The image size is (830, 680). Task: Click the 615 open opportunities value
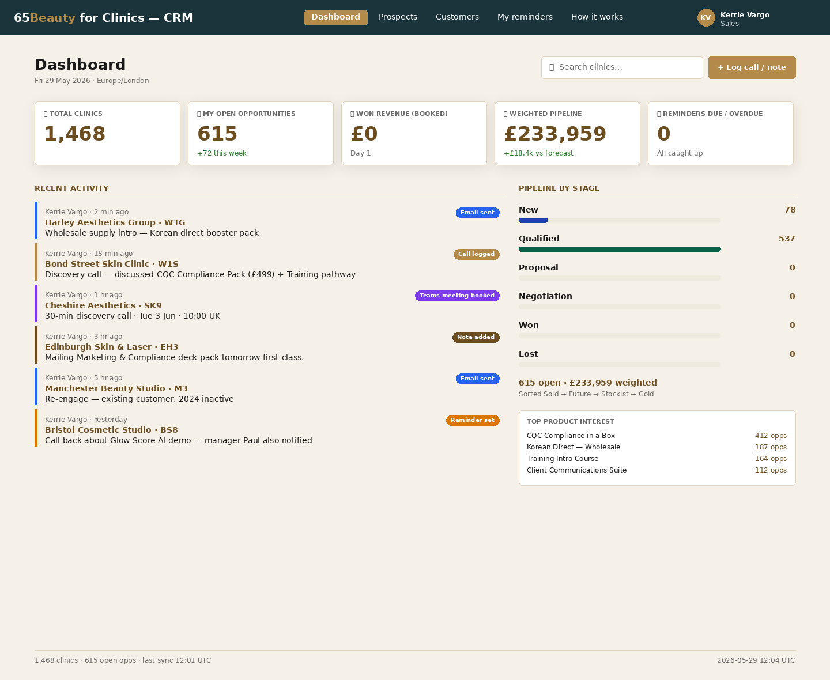click(x=217, y=134)
